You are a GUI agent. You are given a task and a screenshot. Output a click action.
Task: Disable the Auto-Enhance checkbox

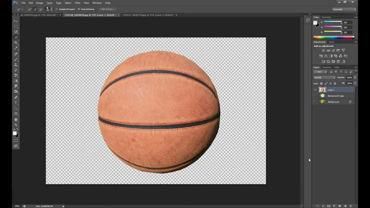tap(79, 9)
